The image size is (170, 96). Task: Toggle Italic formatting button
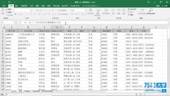coord(18,14)
